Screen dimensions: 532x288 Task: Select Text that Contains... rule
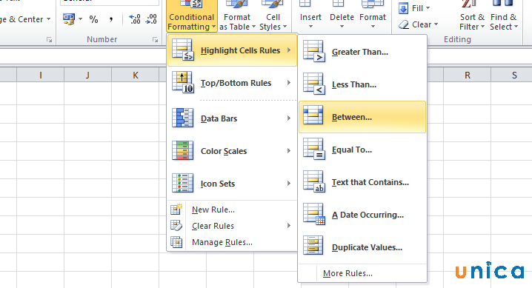[362, 182]
